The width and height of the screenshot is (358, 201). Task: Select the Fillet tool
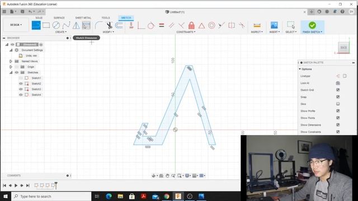tap(98, 25)
